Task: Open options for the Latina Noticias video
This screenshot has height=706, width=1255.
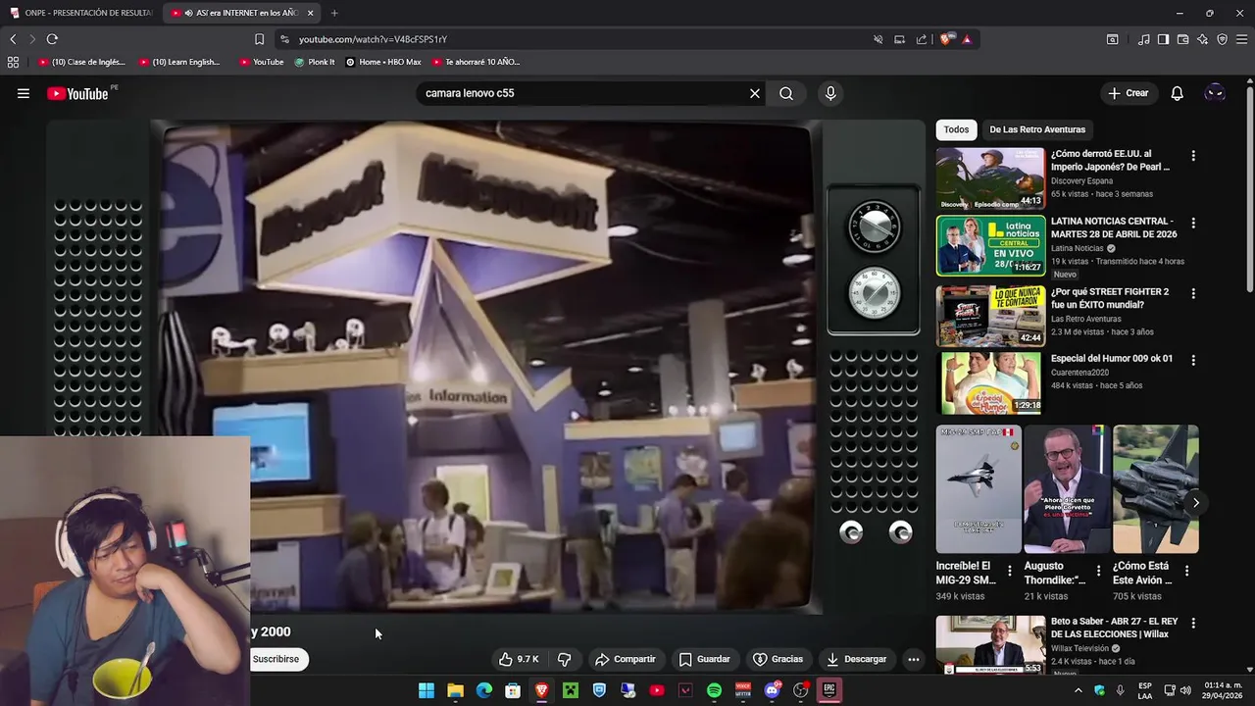Action: point(1193,223)
